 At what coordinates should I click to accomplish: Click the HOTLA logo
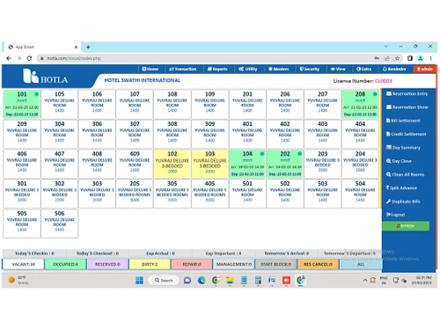46,77
